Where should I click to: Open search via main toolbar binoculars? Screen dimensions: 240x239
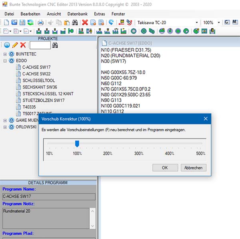[x=75, y=22]
